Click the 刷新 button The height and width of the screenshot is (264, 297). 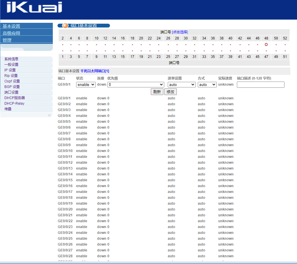coord(157,92)
